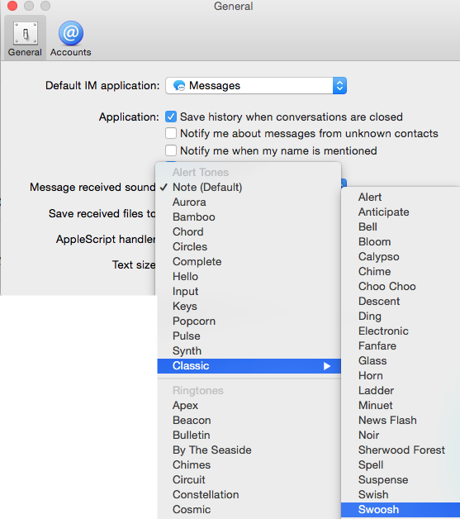Enable notify about messages from unknown contacts
Viewport: 460px width, 519px height.
pyautogui.click(x=171, y=133)
